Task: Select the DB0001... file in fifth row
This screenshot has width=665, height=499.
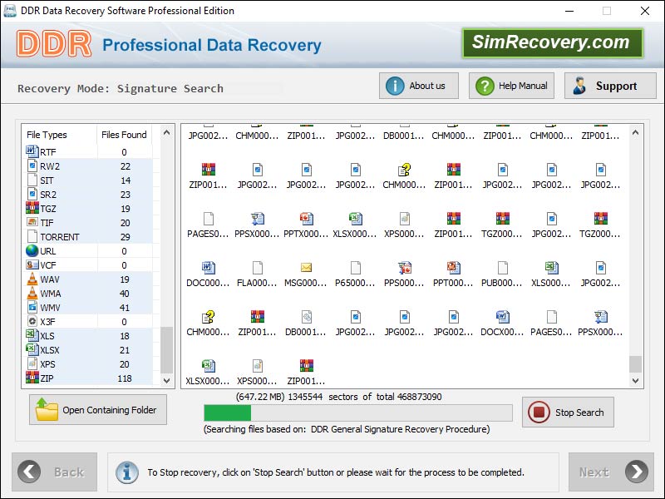Action: point(306,317)
